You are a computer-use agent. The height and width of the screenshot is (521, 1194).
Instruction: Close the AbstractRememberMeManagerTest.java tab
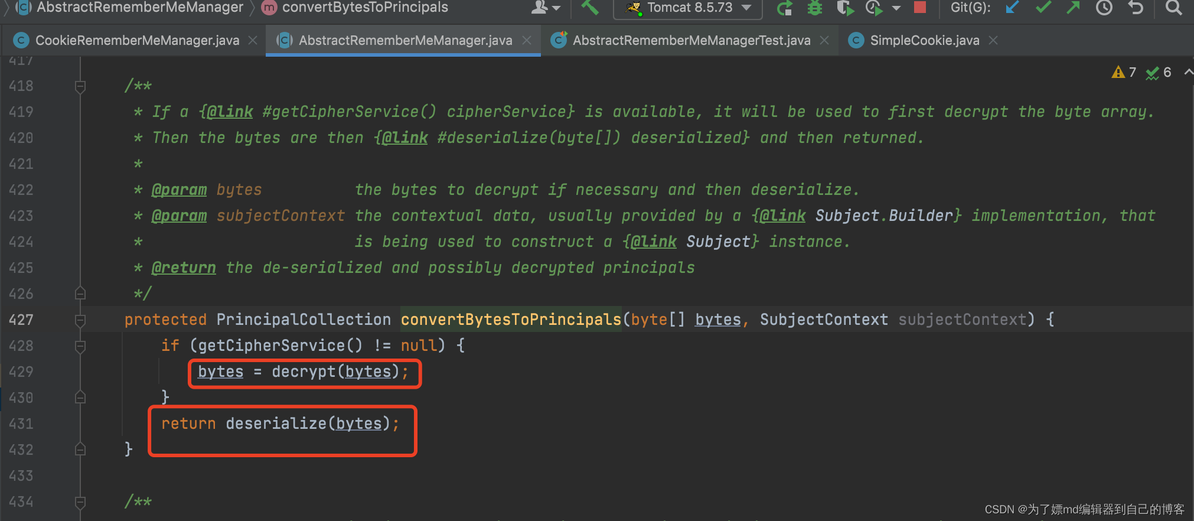click(x=824, y=40)
